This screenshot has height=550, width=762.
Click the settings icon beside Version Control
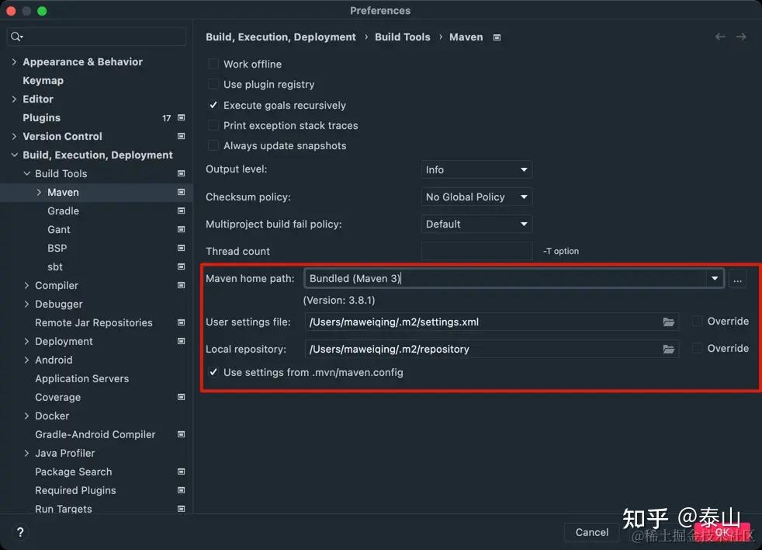click(x=180, y=136)
